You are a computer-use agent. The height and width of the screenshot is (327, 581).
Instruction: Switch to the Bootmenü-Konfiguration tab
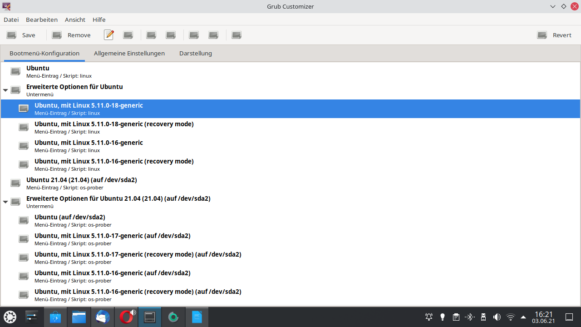point(44,53)
